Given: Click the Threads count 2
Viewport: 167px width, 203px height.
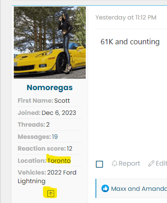Looking at the screenshot, I should pyautogui.click(x=48, y=125).
